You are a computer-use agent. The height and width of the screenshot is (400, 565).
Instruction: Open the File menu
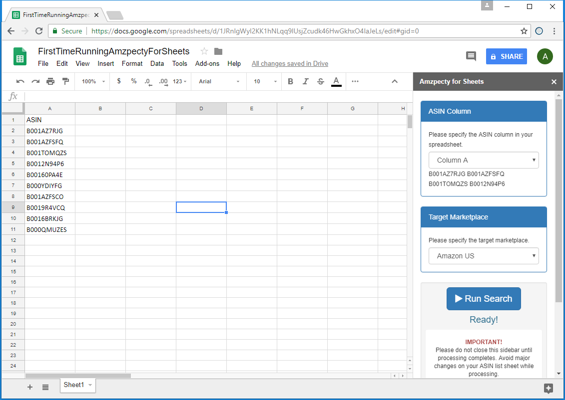(x=43, y=63)
